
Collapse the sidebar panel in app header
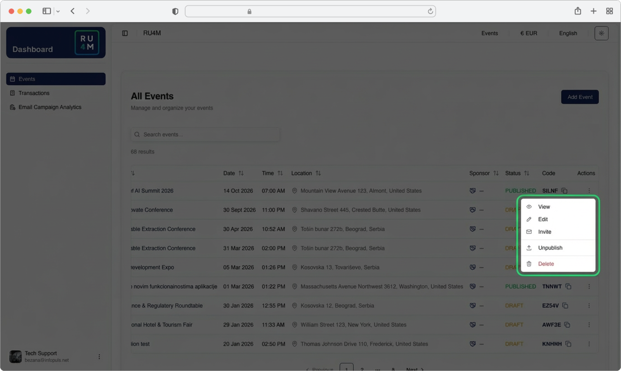pyautogui.click(x=125, y=33)
